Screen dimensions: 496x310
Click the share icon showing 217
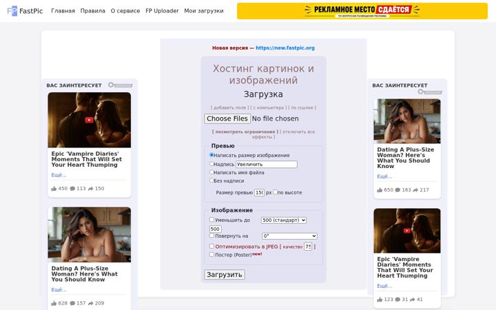tap(415, 190)
